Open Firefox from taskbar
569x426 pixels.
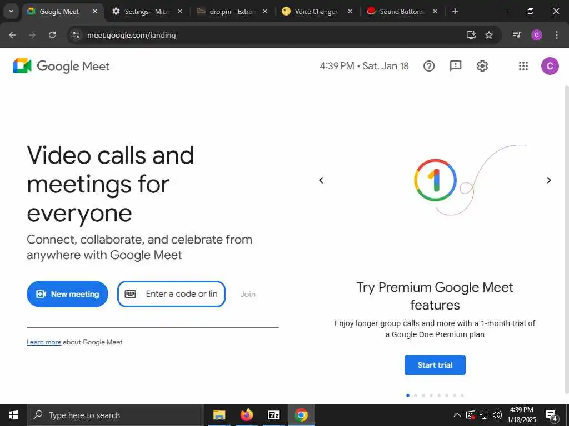(x=246, y=415)
